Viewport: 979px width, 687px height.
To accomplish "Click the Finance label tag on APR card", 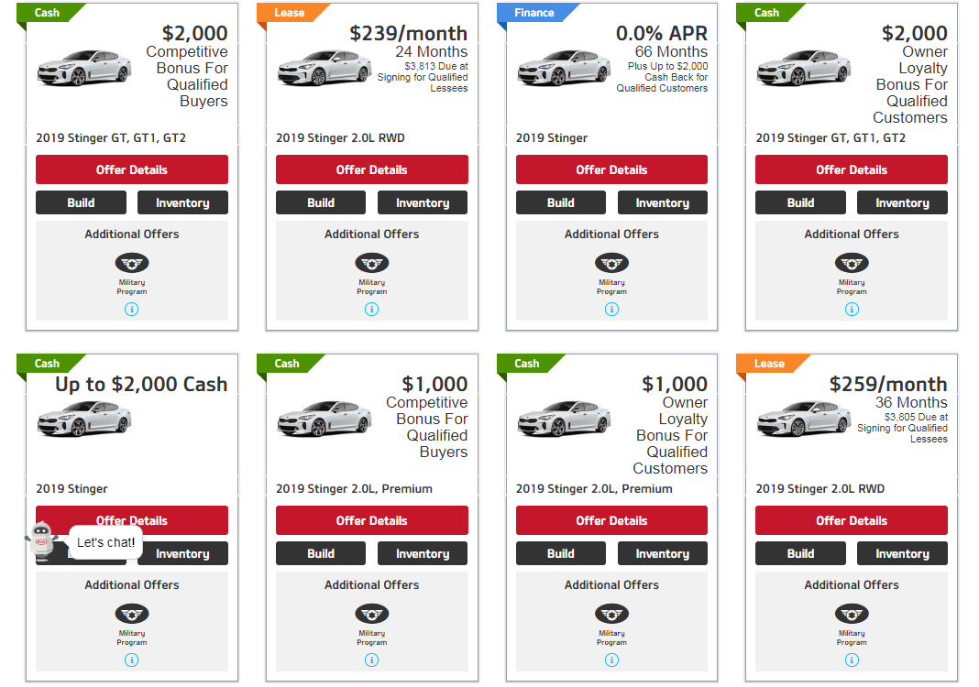I will [534, 13].
